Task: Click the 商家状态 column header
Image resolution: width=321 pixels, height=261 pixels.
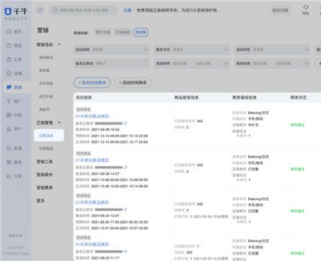Action: tap(298, 98)
